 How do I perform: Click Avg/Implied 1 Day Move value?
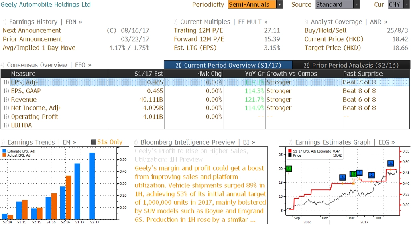tap(129, 48)
